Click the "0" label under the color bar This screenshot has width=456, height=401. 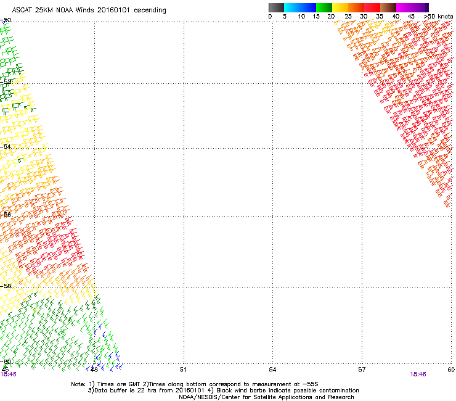click(270, 17)
